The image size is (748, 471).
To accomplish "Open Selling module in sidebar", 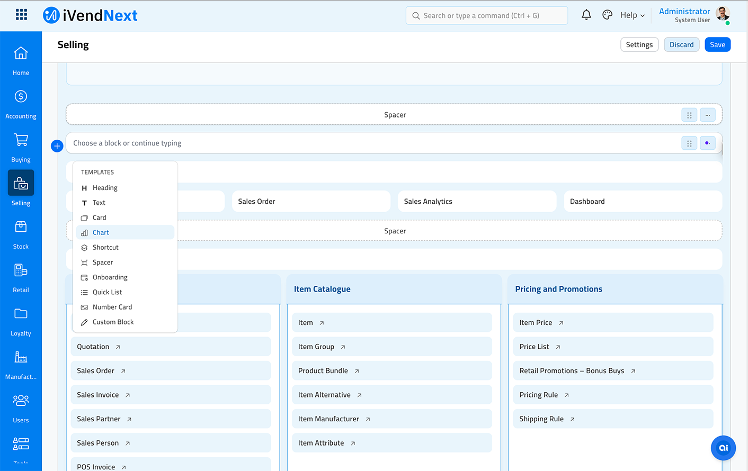I will pos(21,188).
